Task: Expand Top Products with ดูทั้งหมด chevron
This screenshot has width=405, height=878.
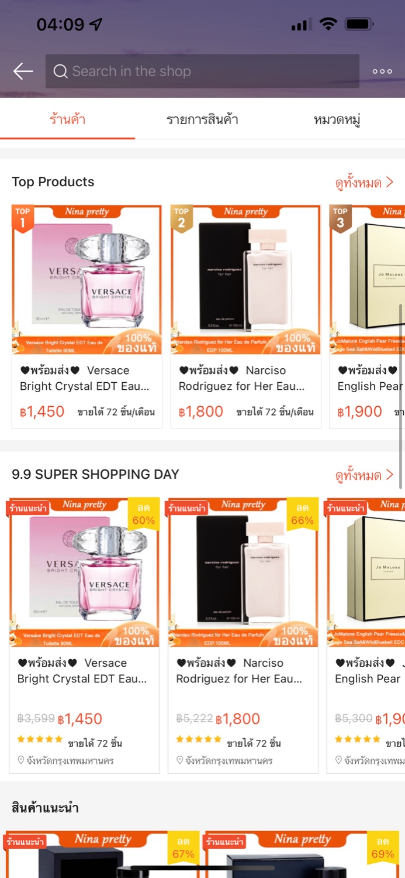Action: 364,183
